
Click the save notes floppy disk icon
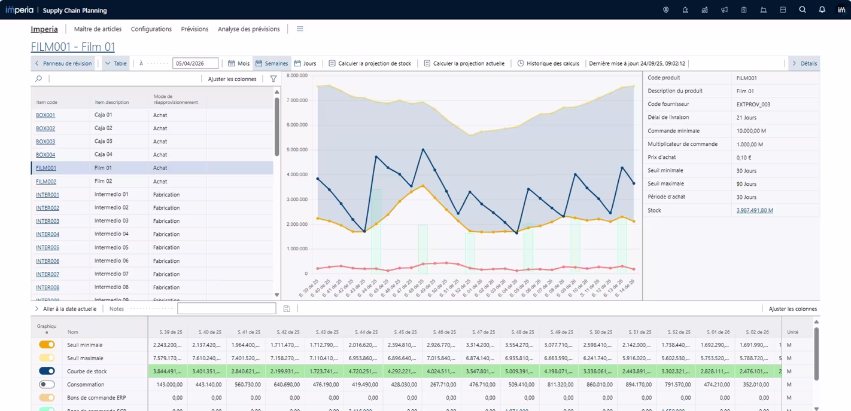[287, 309]
